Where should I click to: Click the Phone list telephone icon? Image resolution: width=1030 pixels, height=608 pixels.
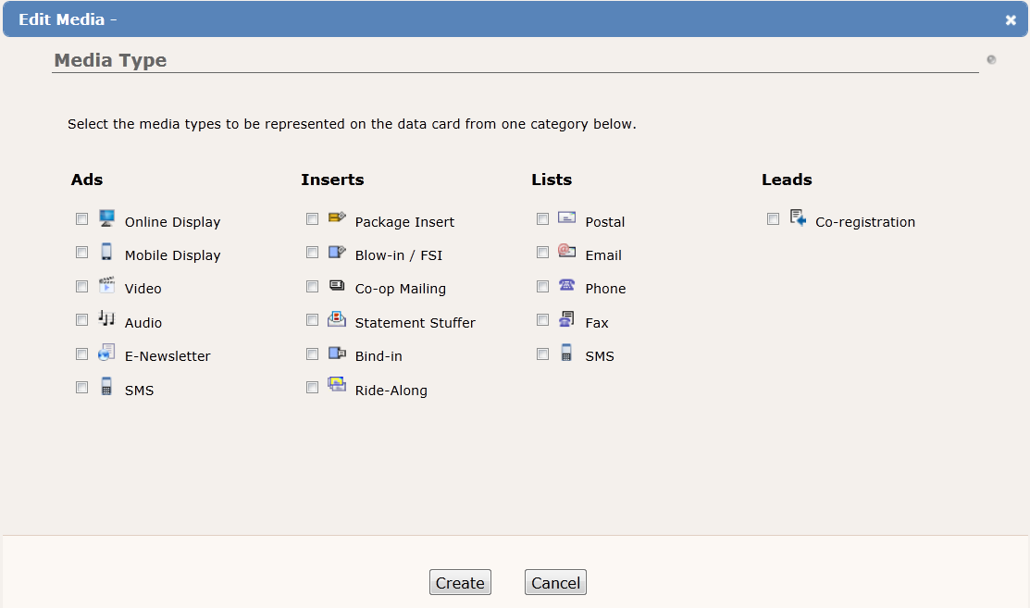point(566,286)
